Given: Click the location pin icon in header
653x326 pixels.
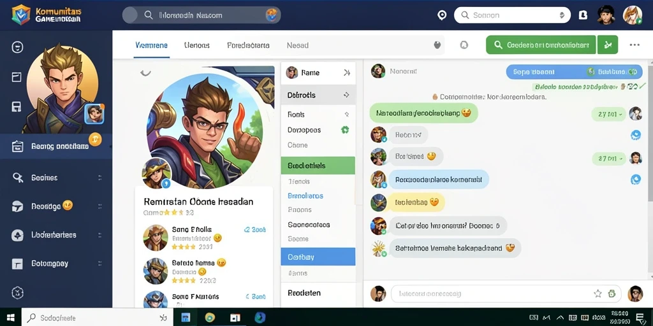Looking at the screenshot, I should tap(442, 15).
